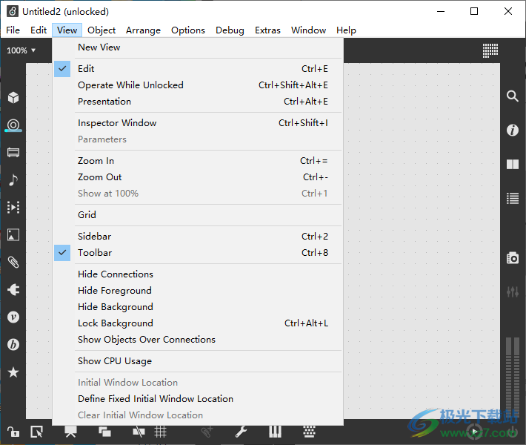526x445 pixels.
Task: Click the paperclip Snippets icon
Action: (13, 263)
